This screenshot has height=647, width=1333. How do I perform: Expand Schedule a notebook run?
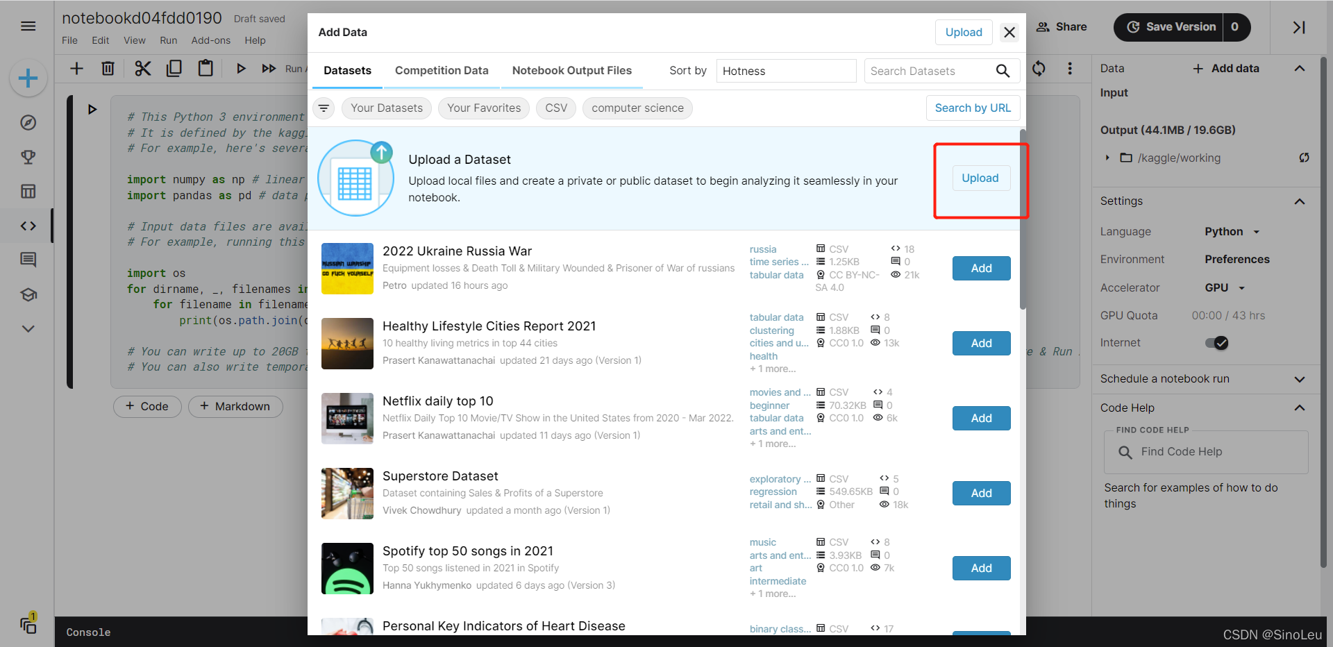point(1300,379)
